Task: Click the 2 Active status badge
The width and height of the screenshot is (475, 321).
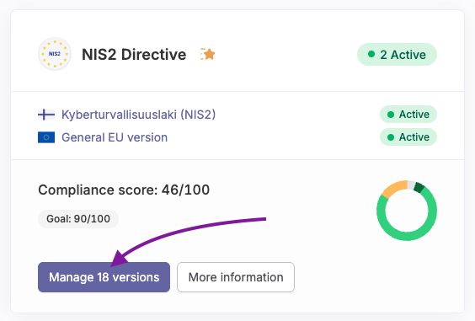Action: [x=397, y=55]
